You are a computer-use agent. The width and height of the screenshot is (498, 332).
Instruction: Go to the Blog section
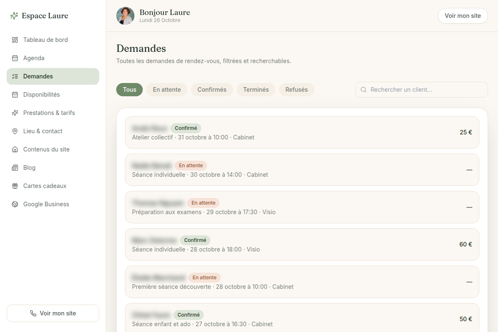point(53,168)
